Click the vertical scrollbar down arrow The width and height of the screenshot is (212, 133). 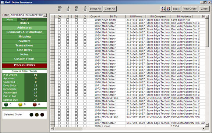[x=207, y=125]
